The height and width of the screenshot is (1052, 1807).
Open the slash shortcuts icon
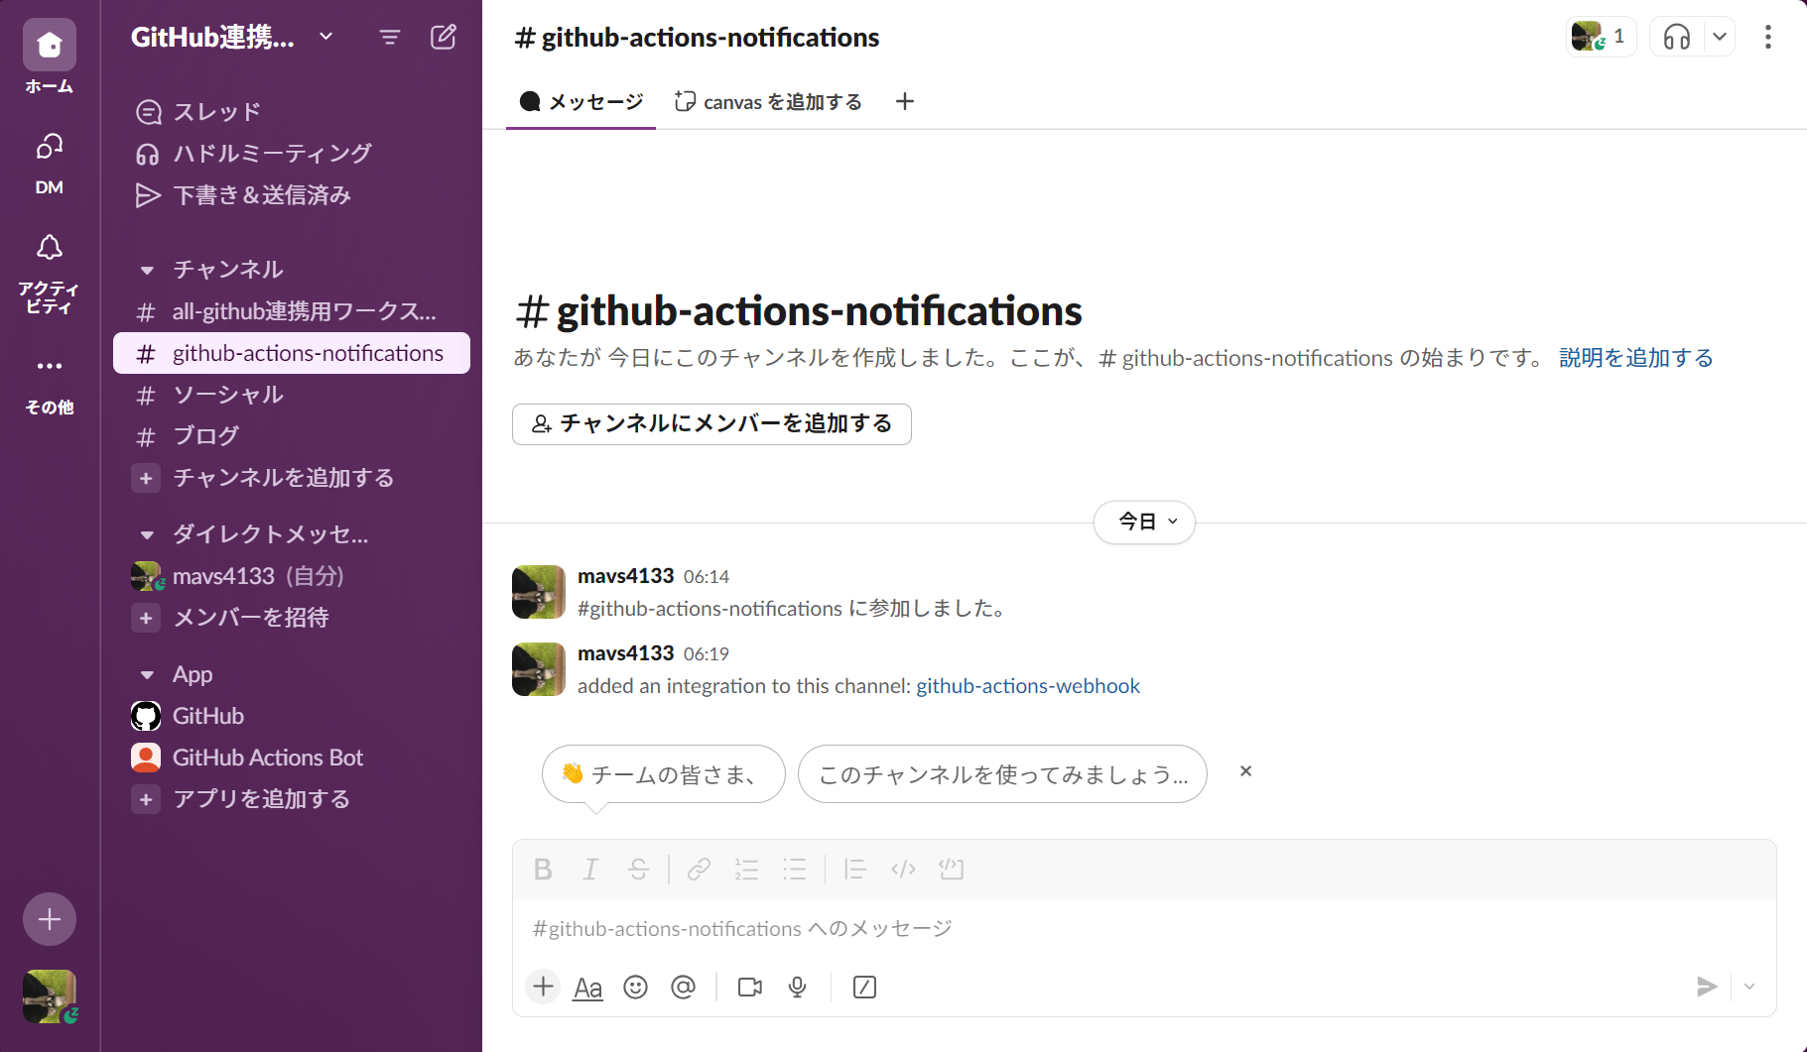tap(864, 988)
